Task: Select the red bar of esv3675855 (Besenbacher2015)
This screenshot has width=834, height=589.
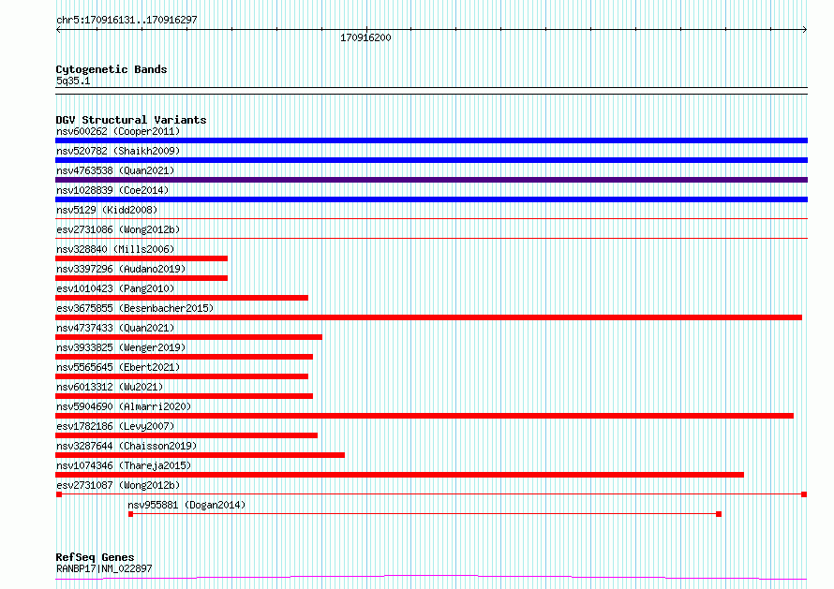Action: point(428,317)
